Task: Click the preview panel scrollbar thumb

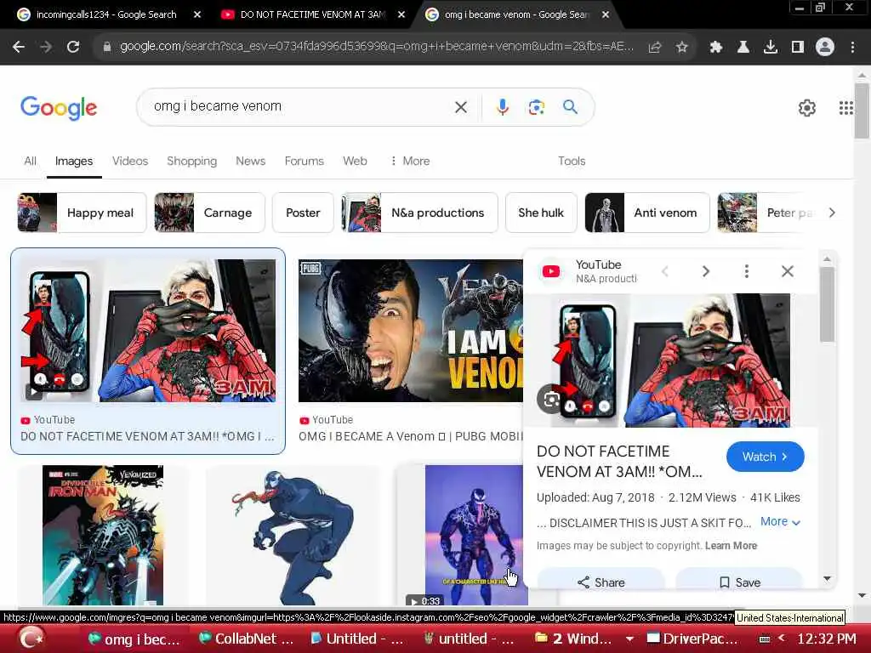Action: tap(827, 304)
